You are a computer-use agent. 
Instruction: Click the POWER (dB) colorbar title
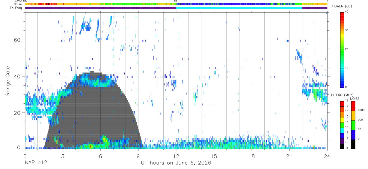[x=342, y=6]
